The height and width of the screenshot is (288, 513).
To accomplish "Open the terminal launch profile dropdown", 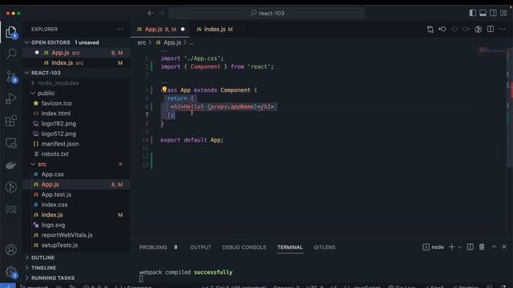I will coord(459,247).
